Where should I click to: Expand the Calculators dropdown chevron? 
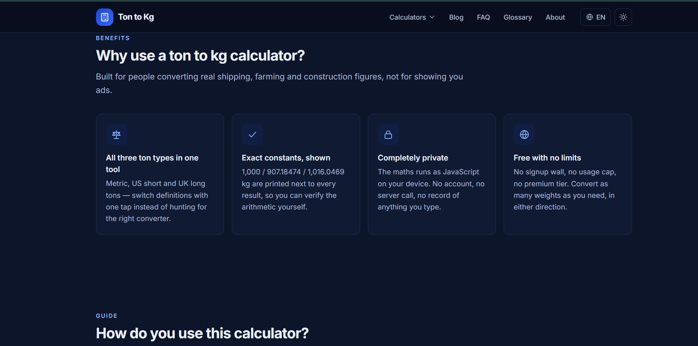click(432, 17)
